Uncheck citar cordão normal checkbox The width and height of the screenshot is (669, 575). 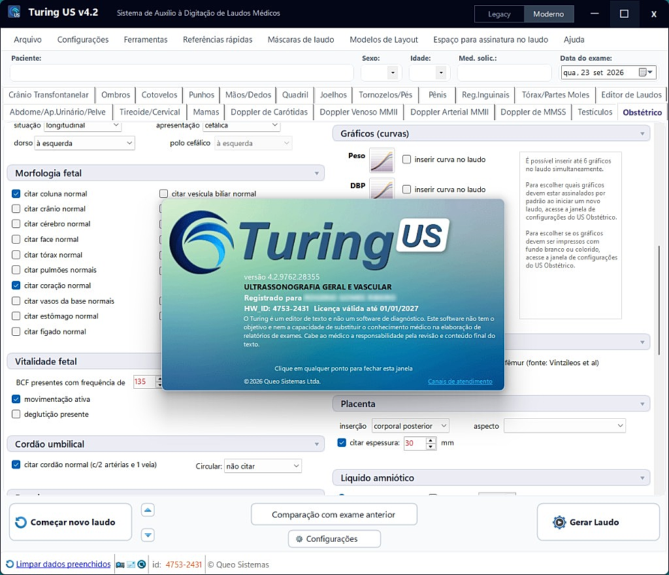point(16,465)
